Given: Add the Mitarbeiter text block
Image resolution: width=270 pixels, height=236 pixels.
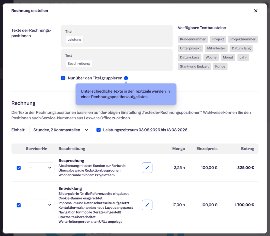Looking at the screenshot, I should (216, 48).
